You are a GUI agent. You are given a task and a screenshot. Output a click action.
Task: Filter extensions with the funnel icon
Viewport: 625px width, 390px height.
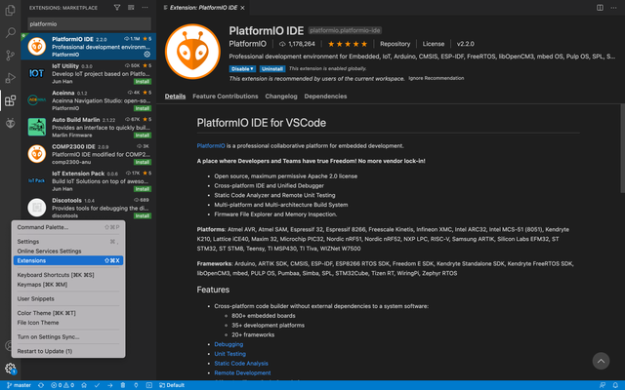tap(117, 8)
